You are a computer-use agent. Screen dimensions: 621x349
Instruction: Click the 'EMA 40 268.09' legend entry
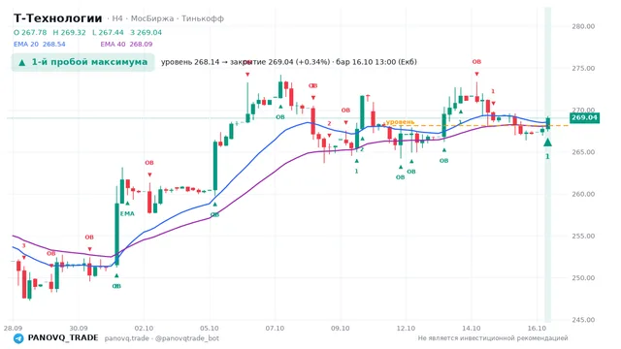pyautogui.click(x=126, y=44)
